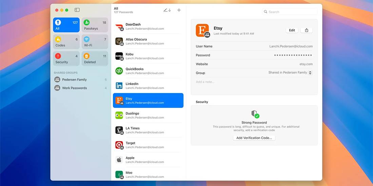Click the Edit button
The height and width of the screenshot is (186, 373).
292,30
